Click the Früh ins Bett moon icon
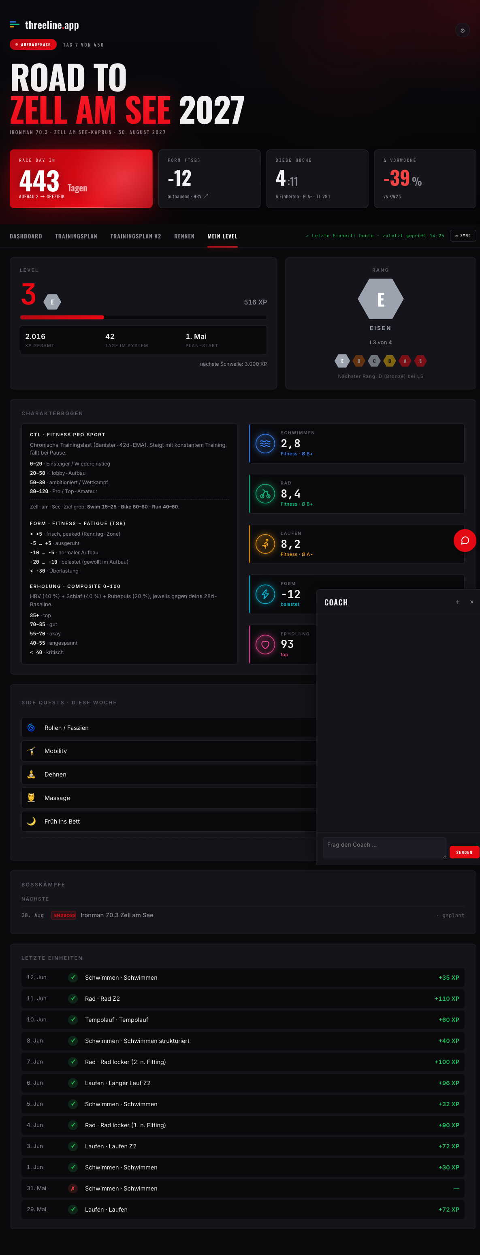This screenshot has height=1255, width=480. (31, 821)
